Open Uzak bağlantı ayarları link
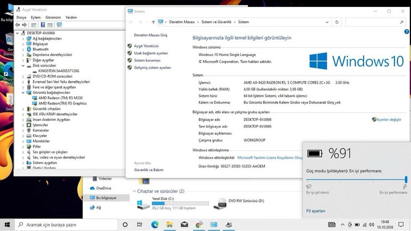Image resolution: width=411 pixels, height=231 pixels. 151,53
